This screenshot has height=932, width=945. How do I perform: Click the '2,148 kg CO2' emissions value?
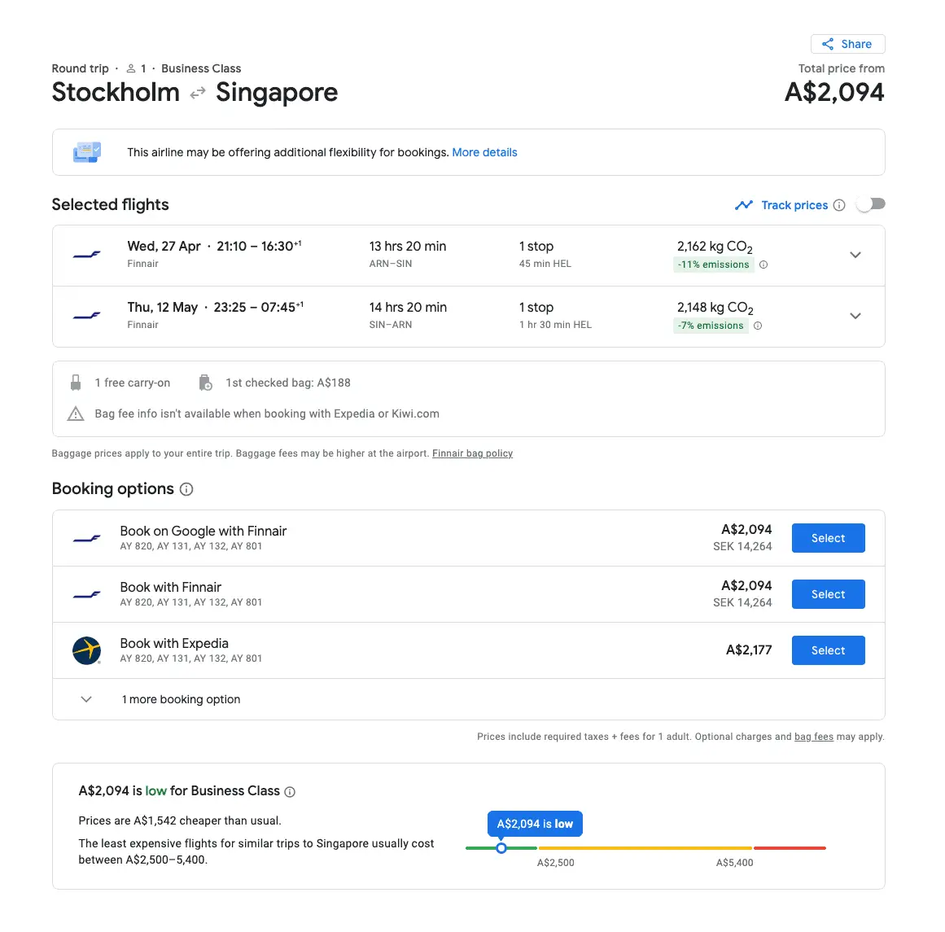tap(715, 308)
